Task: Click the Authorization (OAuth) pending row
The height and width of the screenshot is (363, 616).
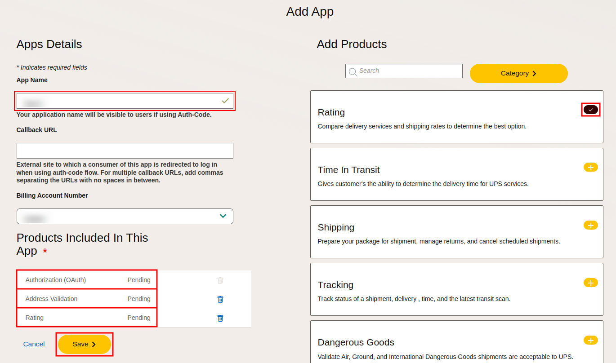Action: tap(86, 280)
